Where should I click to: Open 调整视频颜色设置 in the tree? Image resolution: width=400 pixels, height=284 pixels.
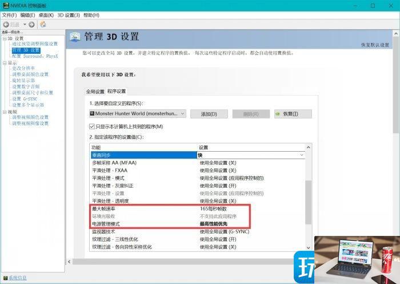point(30,117)
